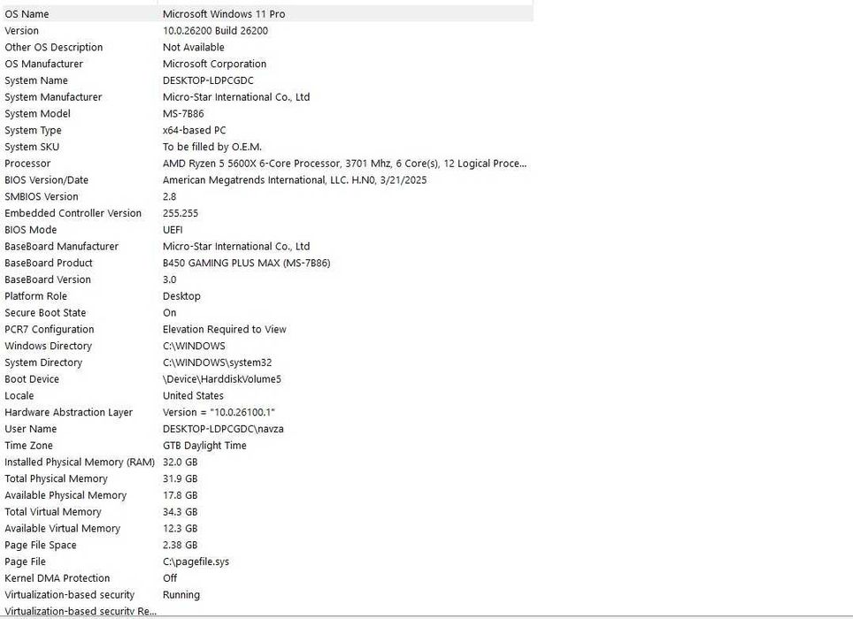Click the value 'Microsoft Windows 11 Pro'

[224, 13]
